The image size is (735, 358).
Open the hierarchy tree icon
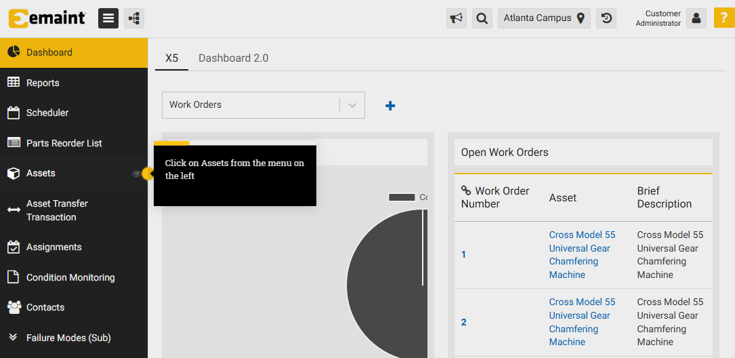[x=134, y=18]
